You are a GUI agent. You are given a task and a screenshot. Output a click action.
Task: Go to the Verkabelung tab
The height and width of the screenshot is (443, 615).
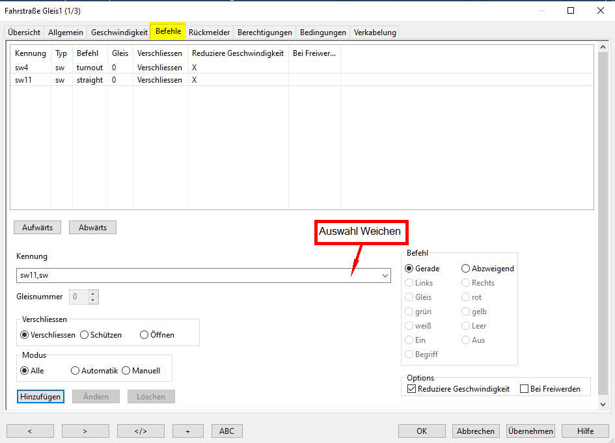click(374, 33)
